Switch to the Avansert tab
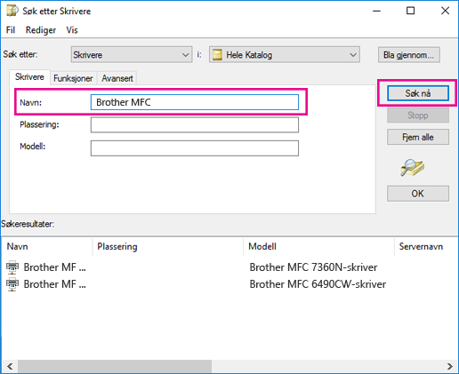This screenshot has height=374, width=459. tap(117, 78)
